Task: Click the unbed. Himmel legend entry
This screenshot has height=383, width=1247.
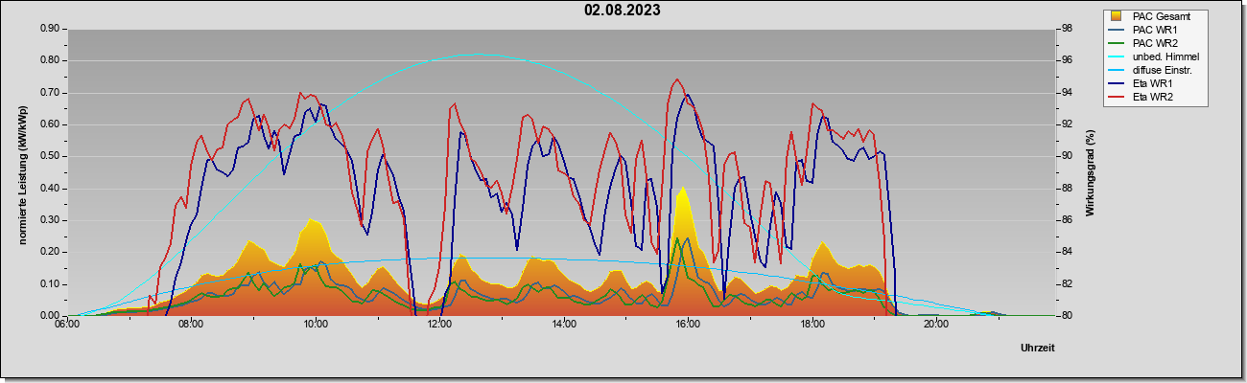Action: tap(1165, 56)
